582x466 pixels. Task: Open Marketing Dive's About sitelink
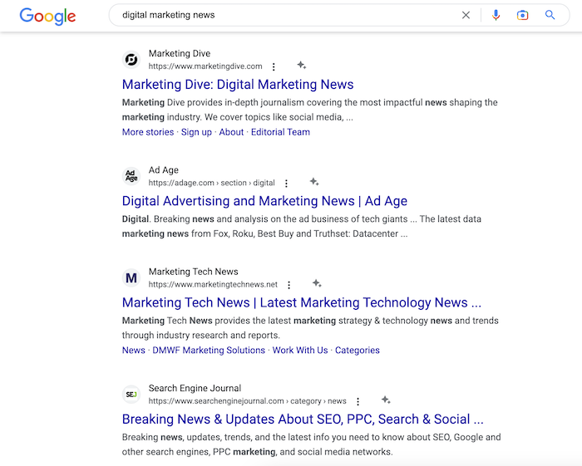pyautogui.click(x=231, y=132)
